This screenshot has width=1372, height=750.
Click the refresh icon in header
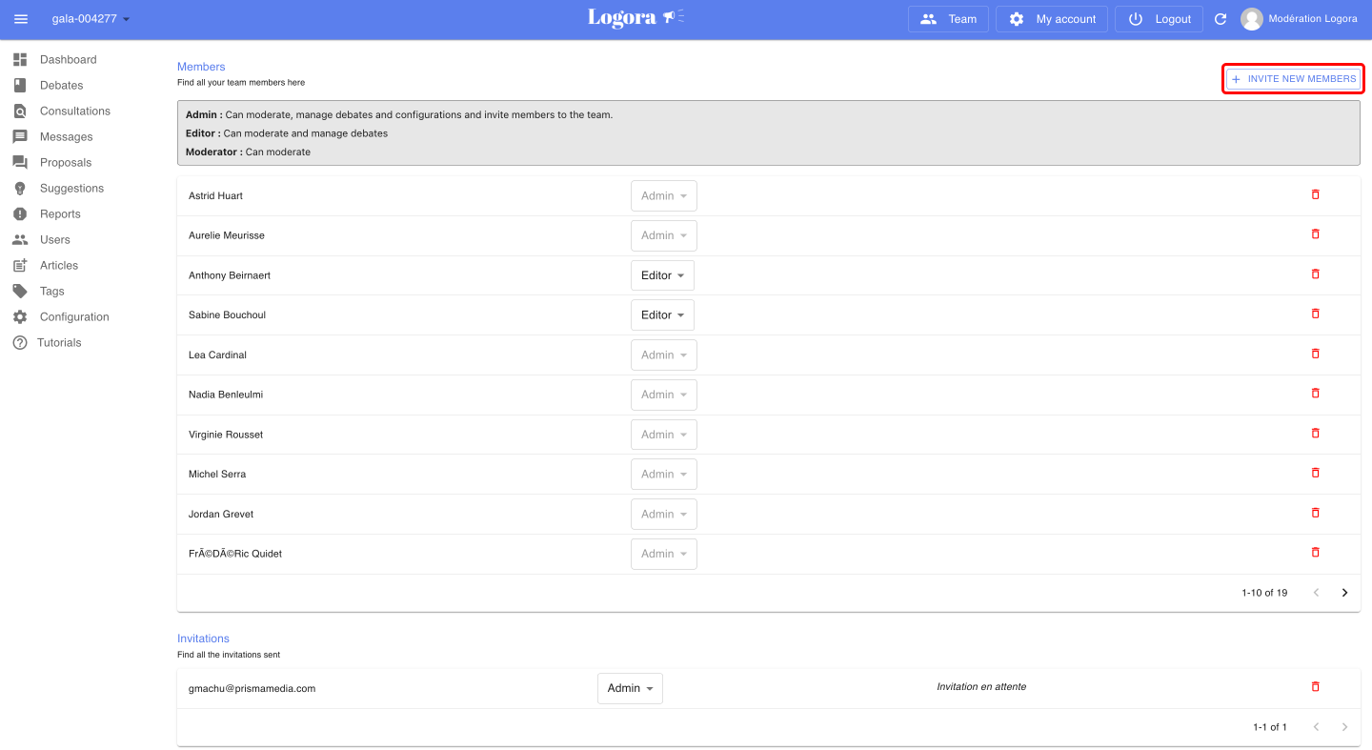click(1221, 19)
